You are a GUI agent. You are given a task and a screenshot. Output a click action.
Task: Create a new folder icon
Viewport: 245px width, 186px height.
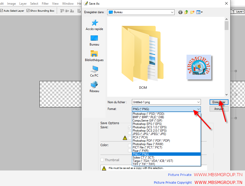click(192, 12)
